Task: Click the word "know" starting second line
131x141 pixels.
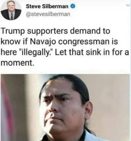Action: point(10,42)
